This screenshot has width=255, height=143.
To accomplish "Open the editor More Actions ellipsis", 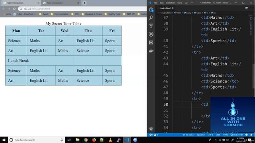I will tap(252, 8).
